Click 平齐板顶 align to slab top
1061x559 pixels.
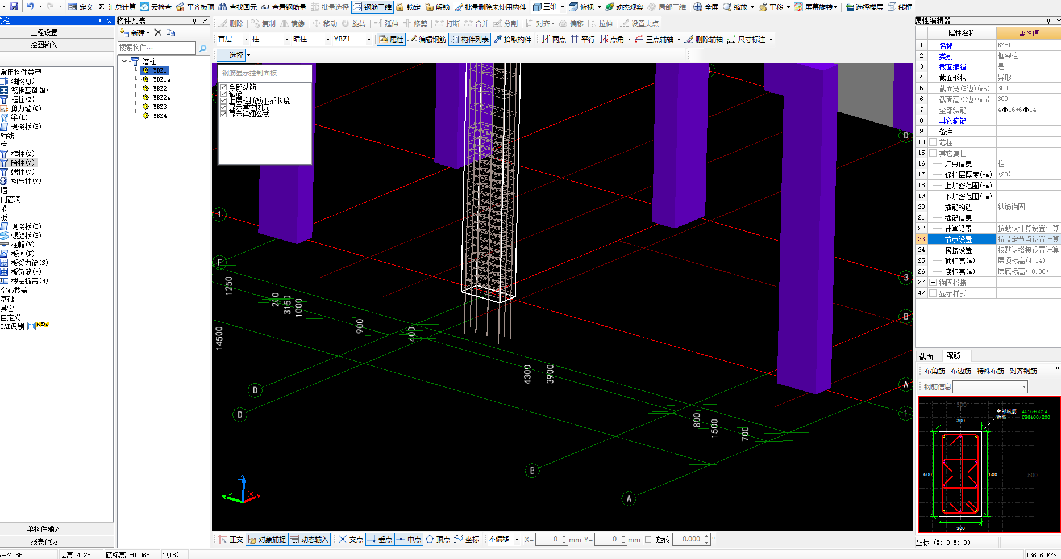click(x=195, y=7)
